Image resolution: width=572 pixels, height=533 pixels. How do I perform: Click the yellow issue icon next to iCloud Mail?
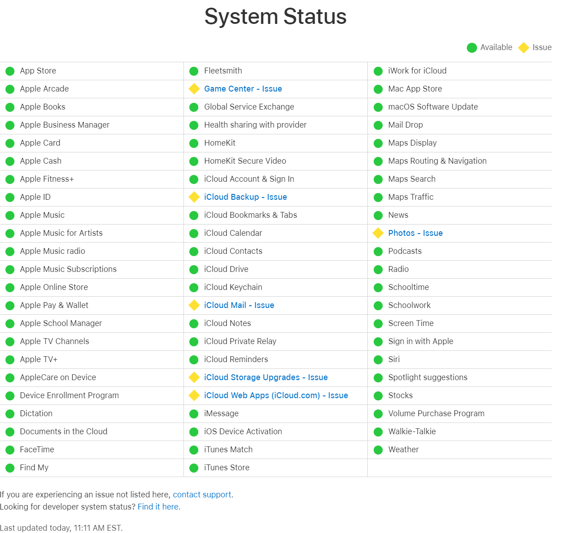tap(194, 305)
